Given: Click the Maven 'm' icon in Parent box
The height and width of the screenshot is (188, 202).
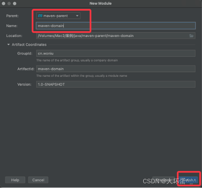Looking at the screenshot, I should click(x=40, y=16).
